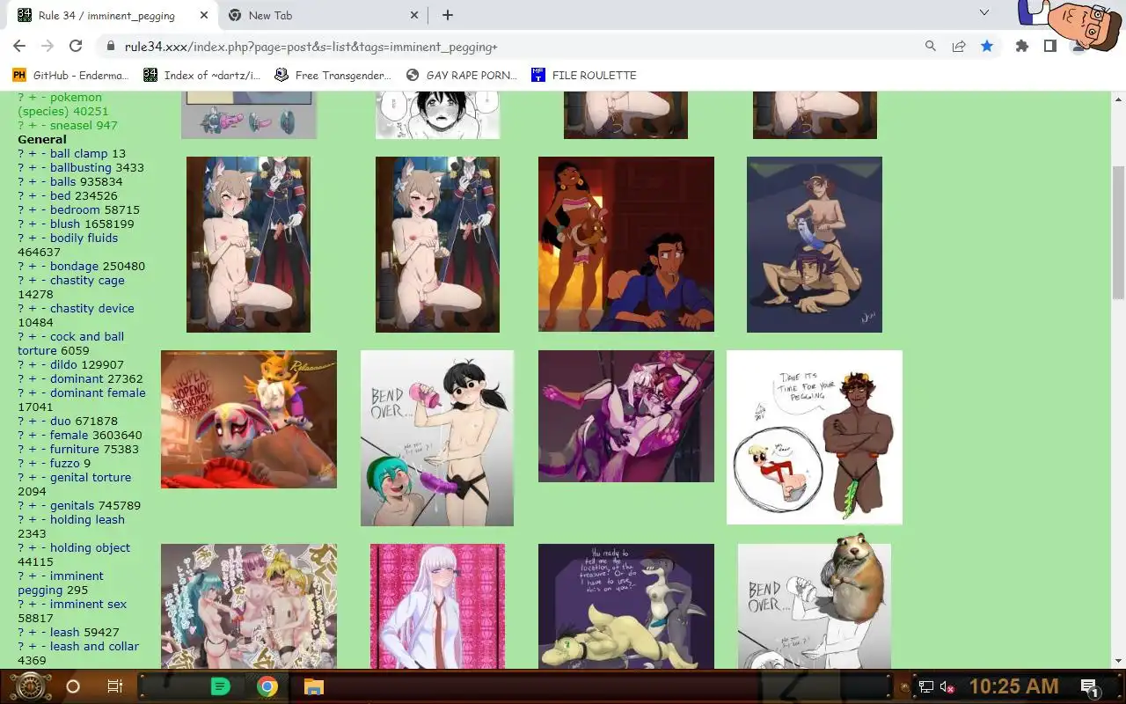Click the blue bookmark star
The width and height of the screenshot is (1126, 704).
tap(987, 47)
